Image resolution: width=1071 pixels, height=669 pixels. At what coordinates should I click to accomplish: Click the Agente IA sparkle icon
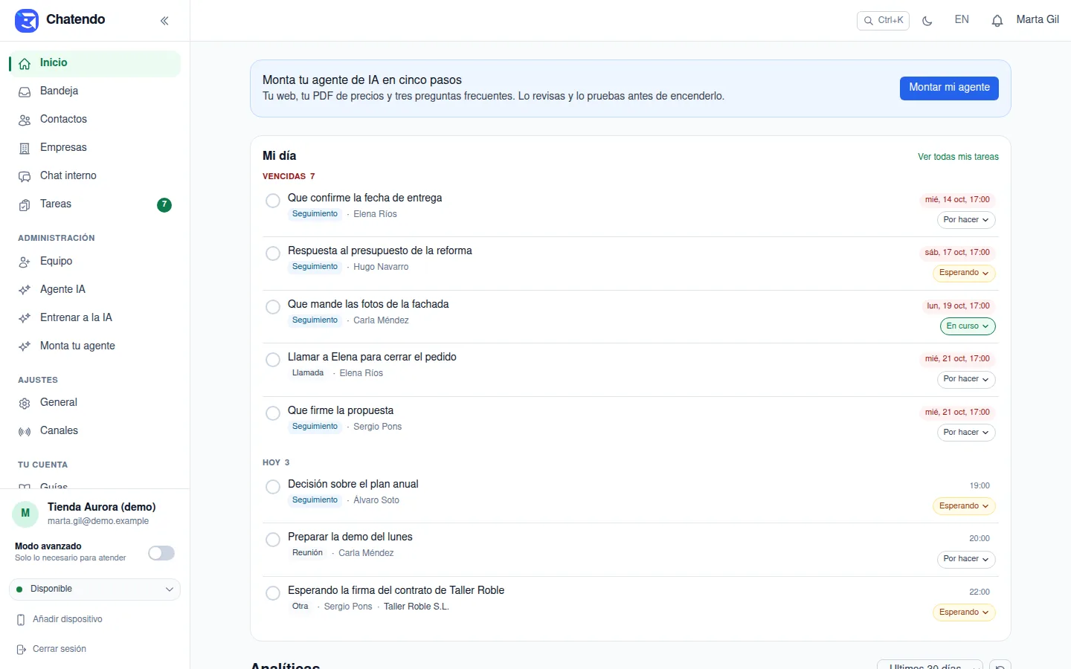25,290
